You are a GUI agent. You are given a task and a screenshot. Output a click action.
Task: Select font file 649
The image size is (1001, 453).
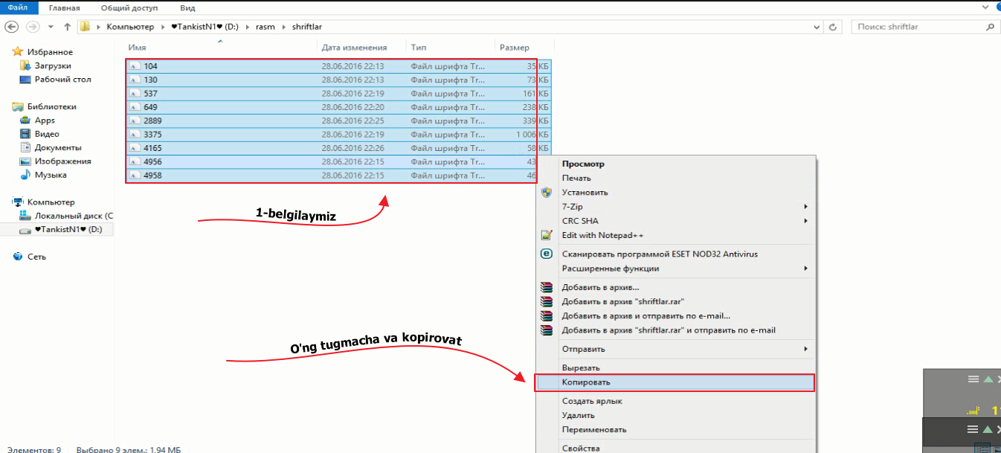[x=338, y=107]
